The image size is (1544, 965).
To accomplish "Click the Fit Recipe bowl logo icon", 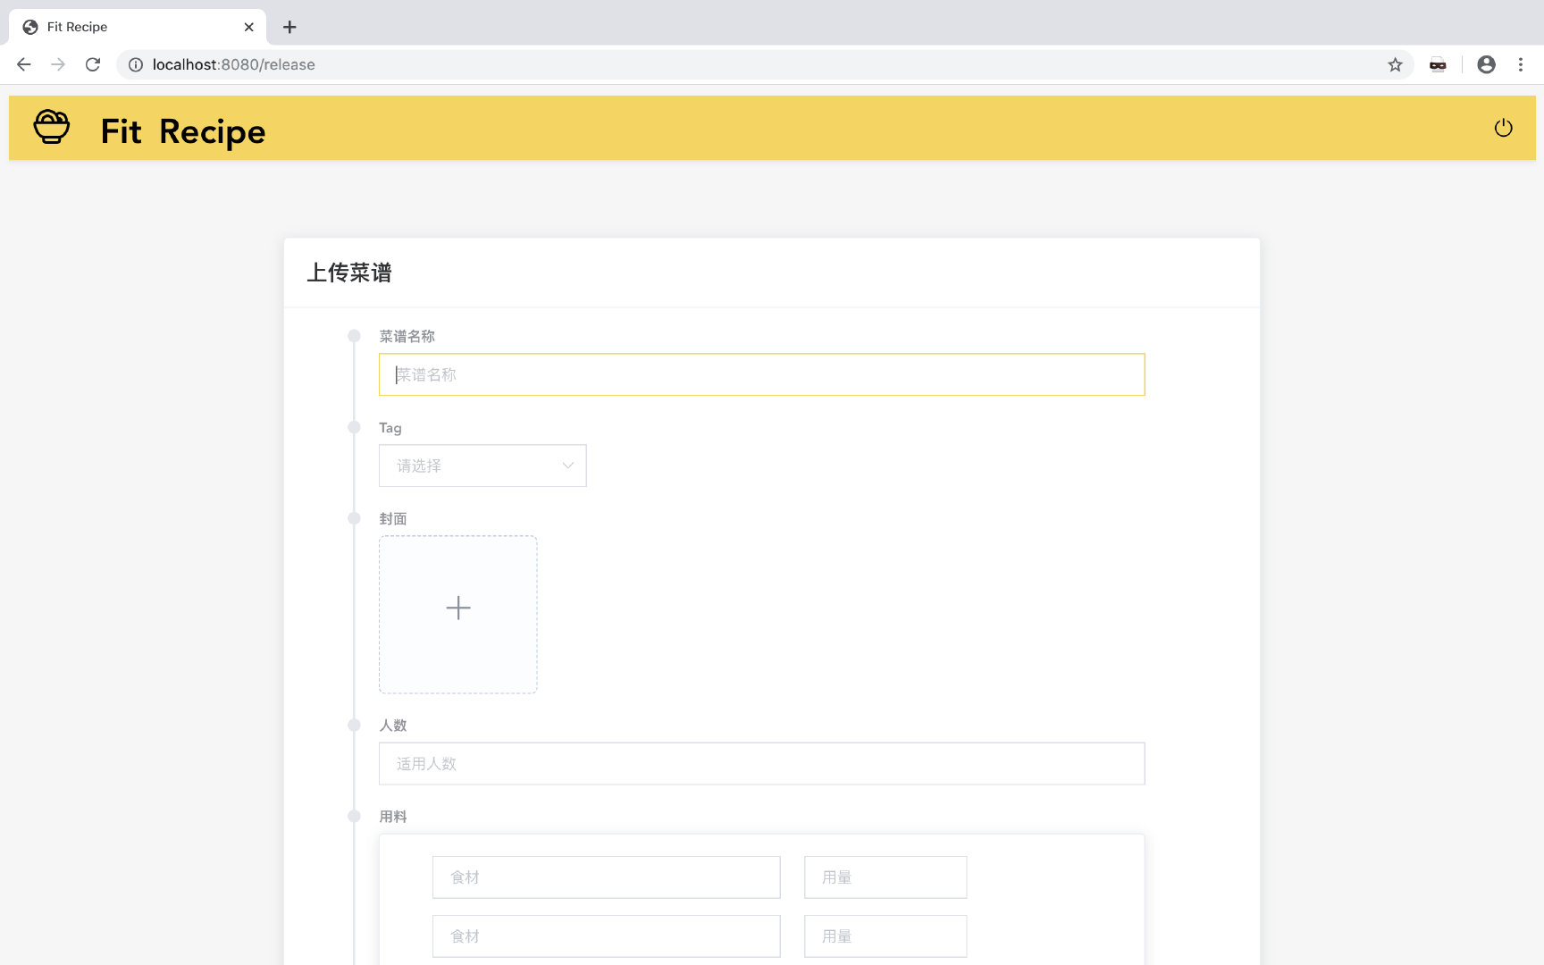I will 52,127.
